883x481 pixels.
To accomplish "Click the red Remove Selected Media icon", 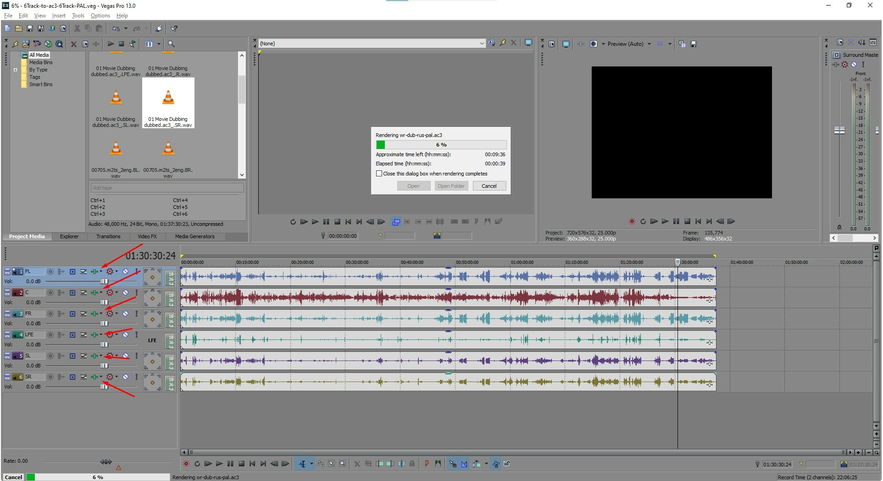I will (x=73, y=44).
